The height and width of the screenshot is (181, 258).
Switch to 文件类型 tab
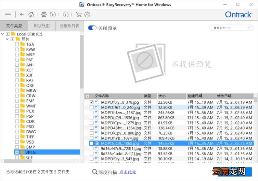[14, 26]
